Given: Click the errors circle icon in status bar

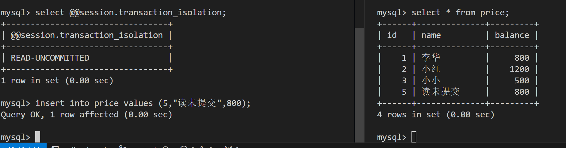Looking at the screenshot, I should (184, 147).
